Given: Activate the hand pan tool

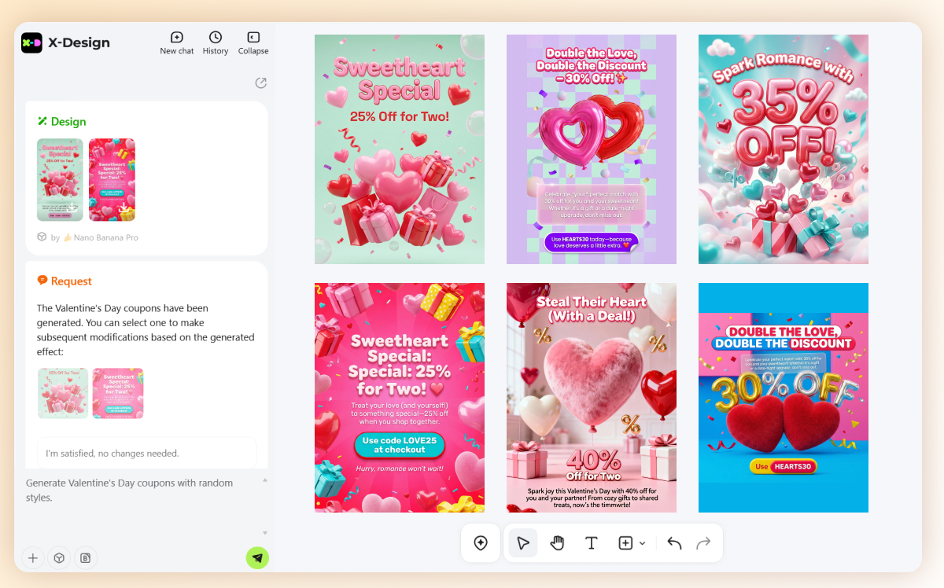Looking at the screenshot, I should pyautogui.click(x=557, y=542).
